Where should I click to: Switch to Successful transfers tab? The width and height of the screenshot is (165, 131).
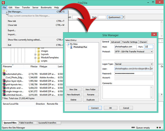coord(49,123)
